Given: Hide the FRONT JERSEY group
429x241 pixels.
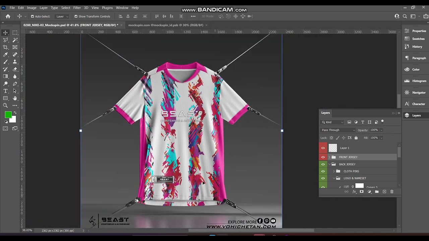Looking at the screenshot, I should tap(323, 157).
